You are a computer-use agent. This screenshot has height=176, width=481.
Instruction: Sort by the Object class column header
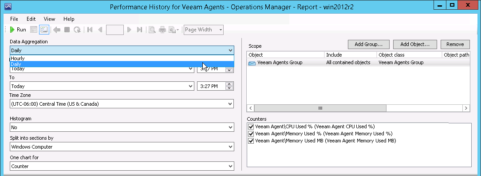409,55
